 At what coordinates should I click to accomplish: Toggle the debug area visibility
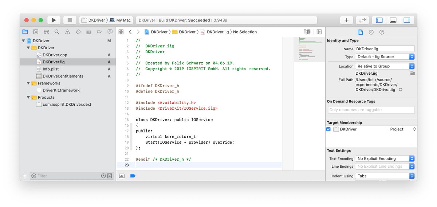tap(393, 20)
